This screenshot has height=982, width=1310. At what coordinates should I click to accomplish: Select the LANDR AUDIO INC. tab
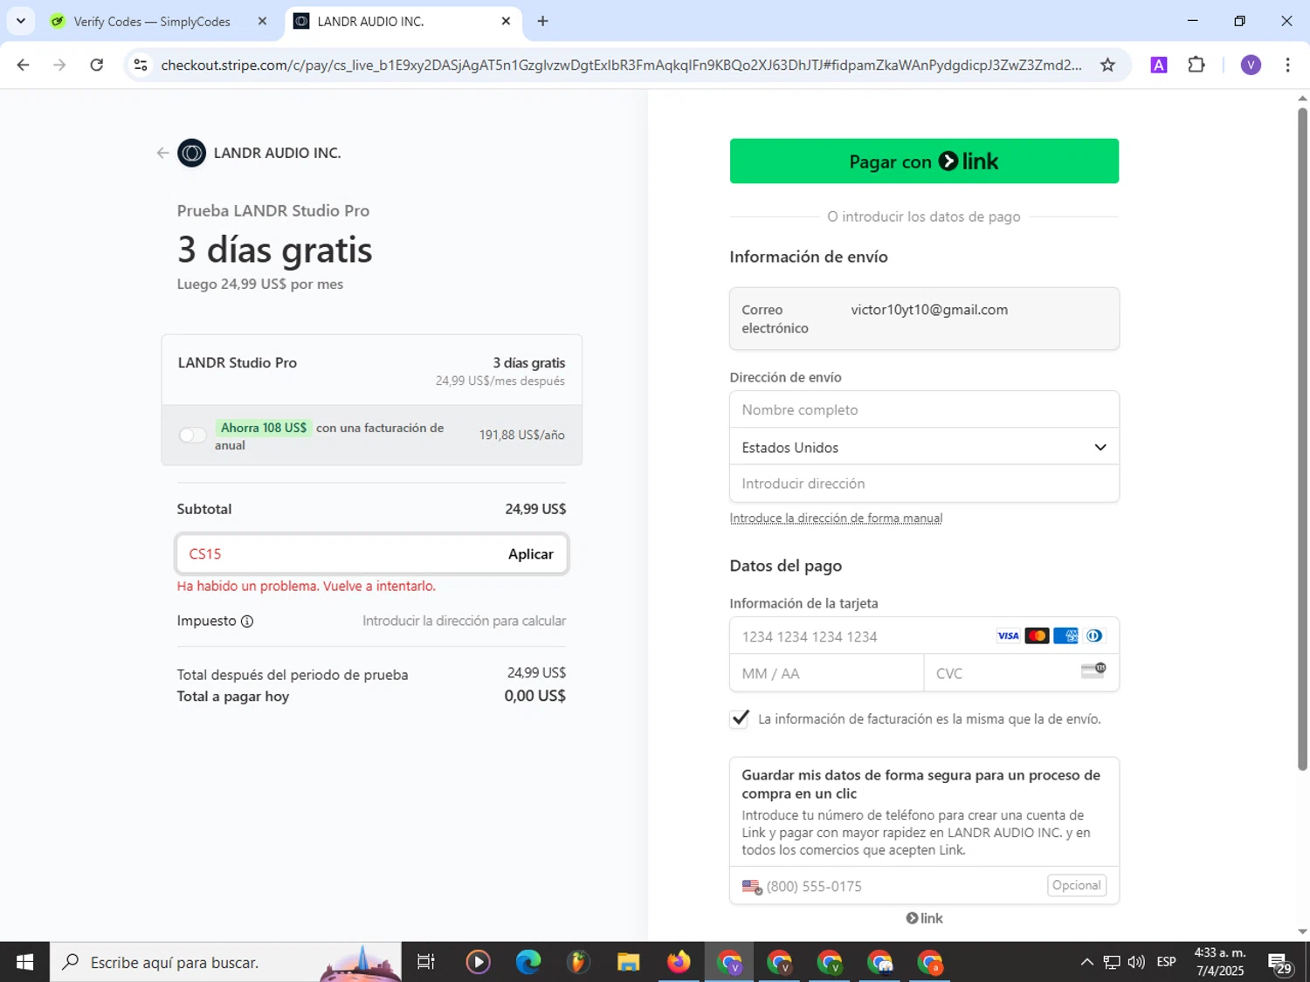coord(402,21)
